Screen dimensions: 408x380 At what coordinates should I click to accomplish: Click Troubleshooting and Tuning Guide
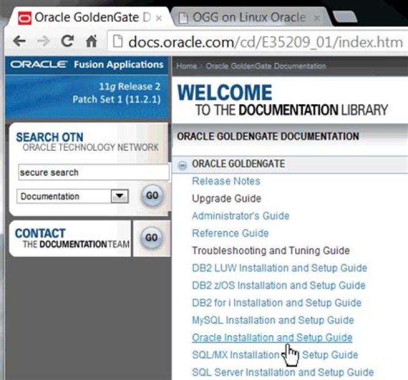tap(271, 251)
